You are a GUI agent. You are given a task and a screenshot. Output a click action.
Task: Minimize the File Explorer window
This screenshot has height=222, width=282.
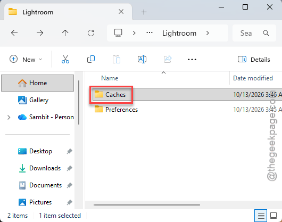click(x=221, y=7)
